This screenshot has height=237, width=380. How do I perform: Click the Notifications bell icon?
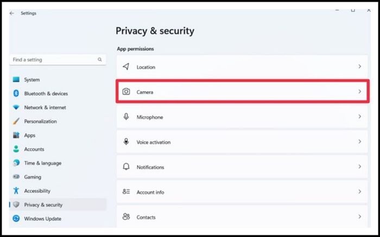click(x=126, y=166)
